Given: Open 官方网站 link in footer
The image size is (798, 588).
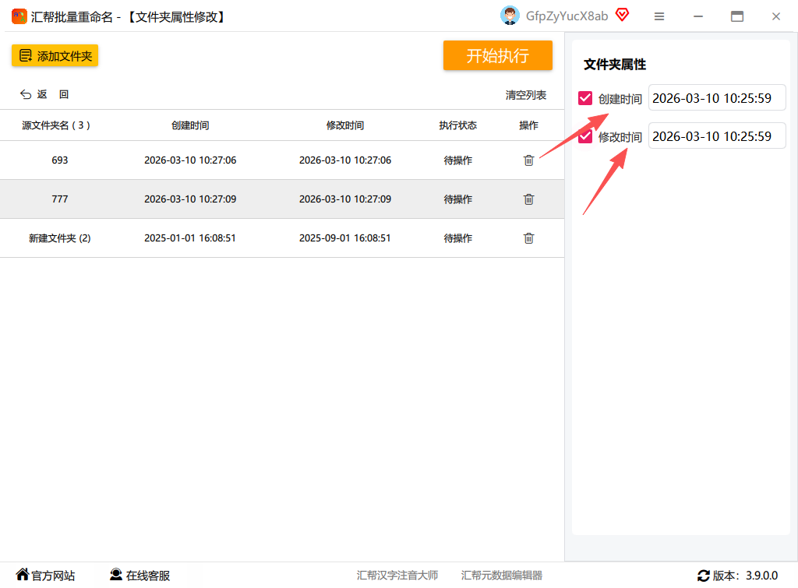Looking at the screenshot, I should point(45,576).
